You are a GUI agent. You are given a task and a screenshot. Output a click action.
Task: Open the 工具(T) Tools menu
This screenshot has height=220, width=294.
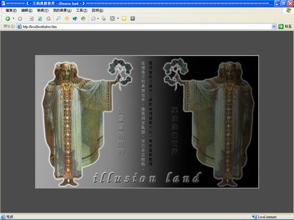(82, 11)
